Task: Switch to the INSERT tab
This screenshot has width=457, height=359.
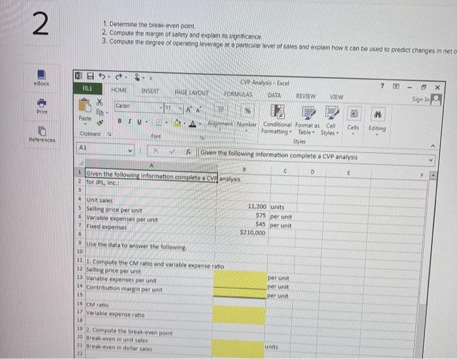Action: pos(150,91)
